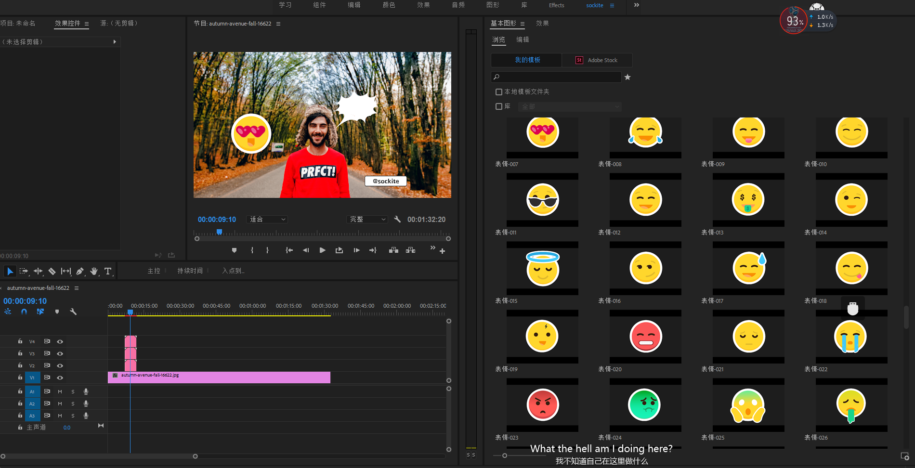Open the 源: (无剪辑) panel tab

119,23
